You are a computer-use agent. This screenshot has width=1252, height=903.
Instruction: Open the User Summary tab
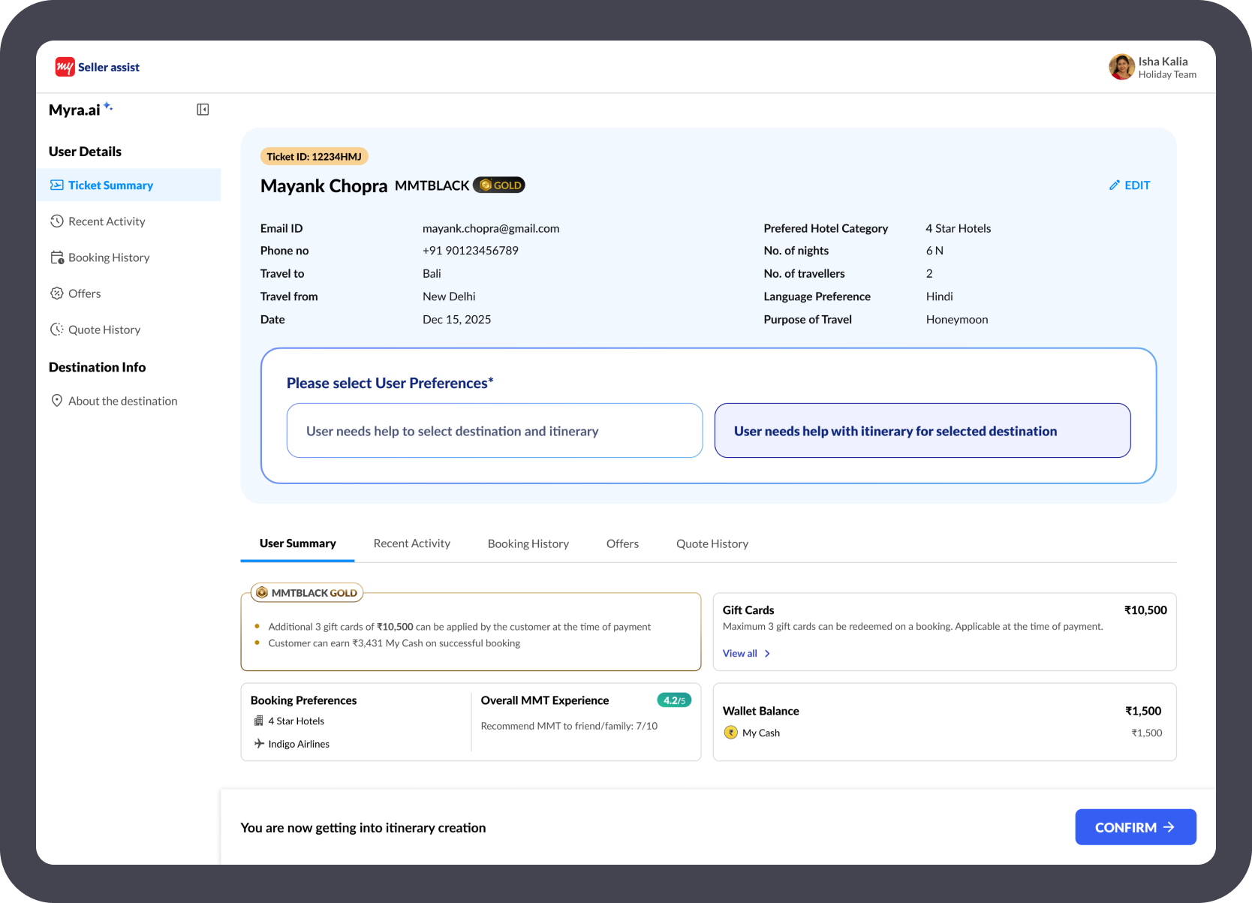pyautogui.click(x=298, y=543)
